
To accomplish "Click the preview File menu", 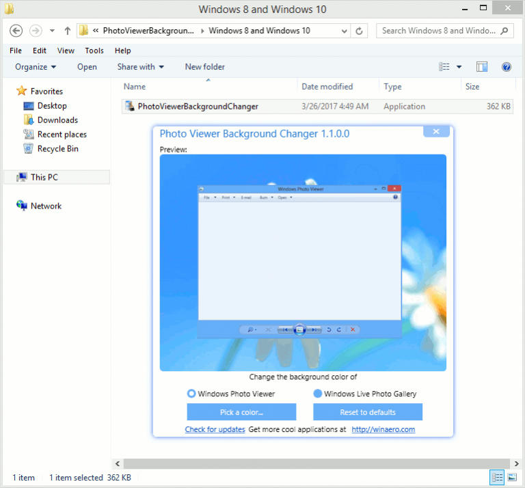I will pos(206,198).
